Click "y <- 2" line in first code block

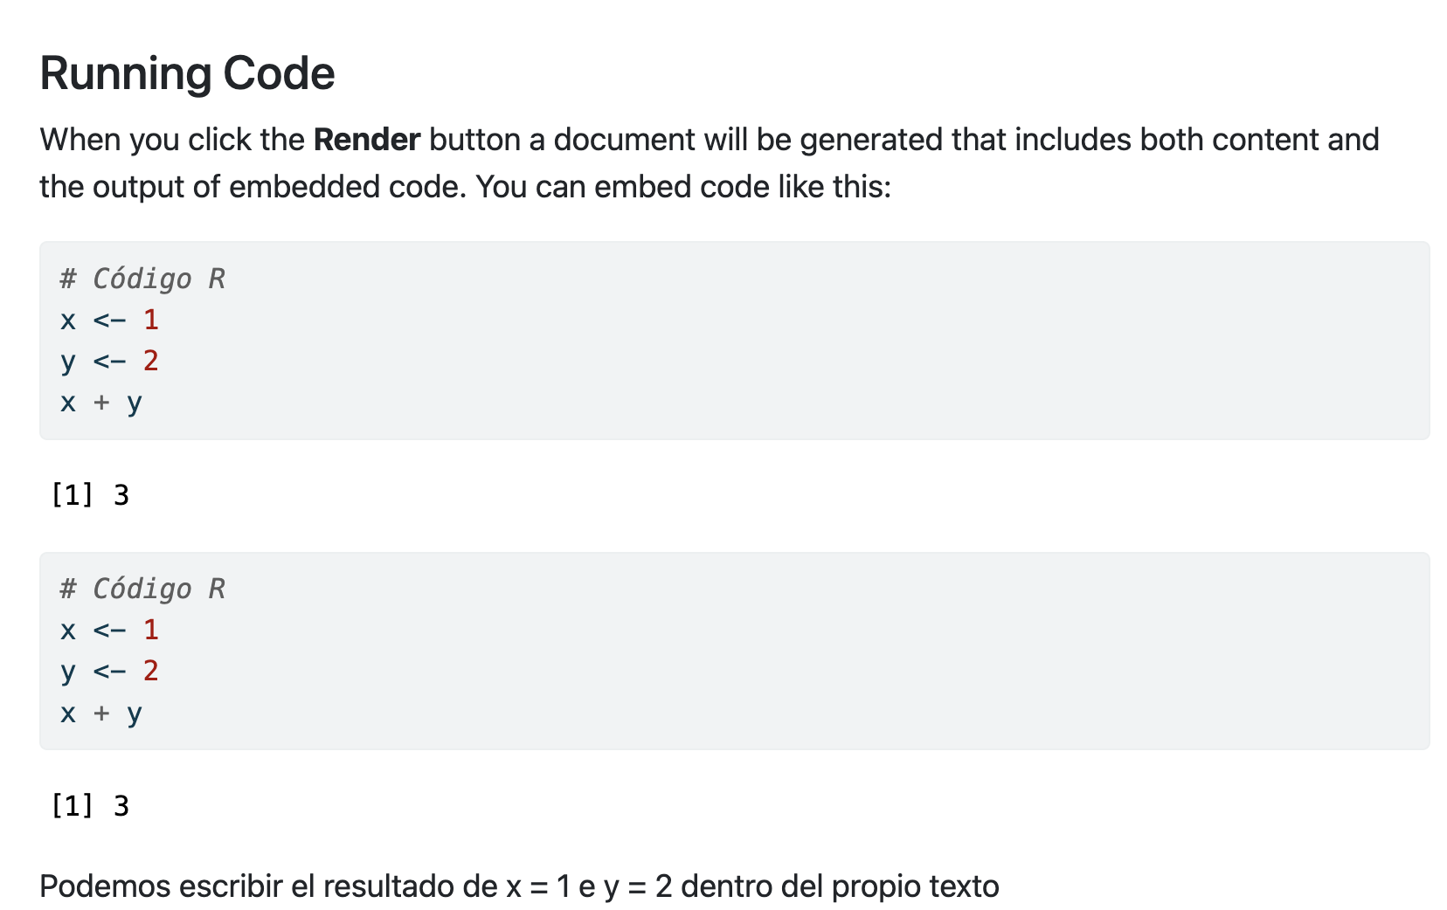point(109,361)
